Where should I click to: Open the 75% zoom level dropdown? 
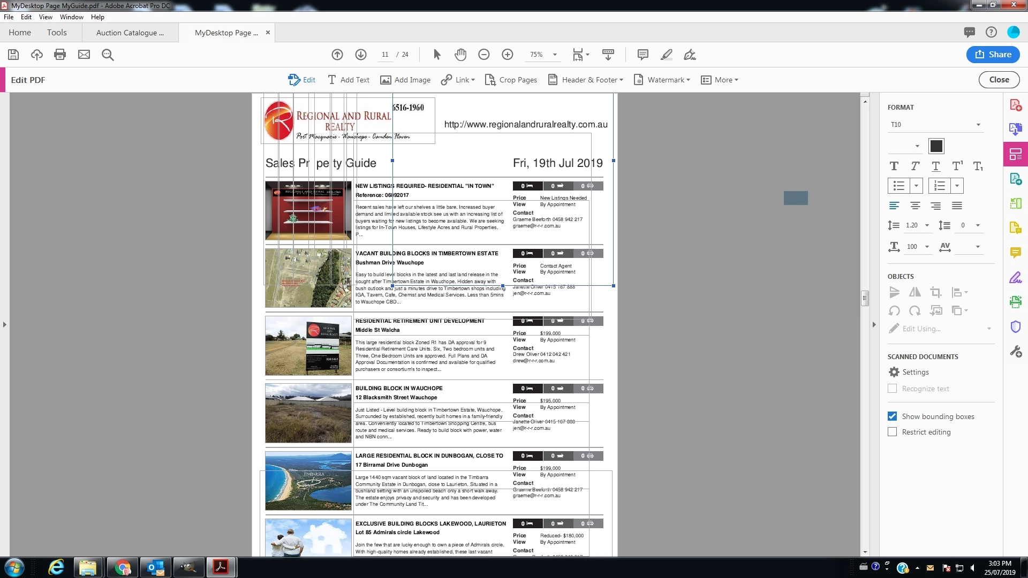click(x=555, y=55)
